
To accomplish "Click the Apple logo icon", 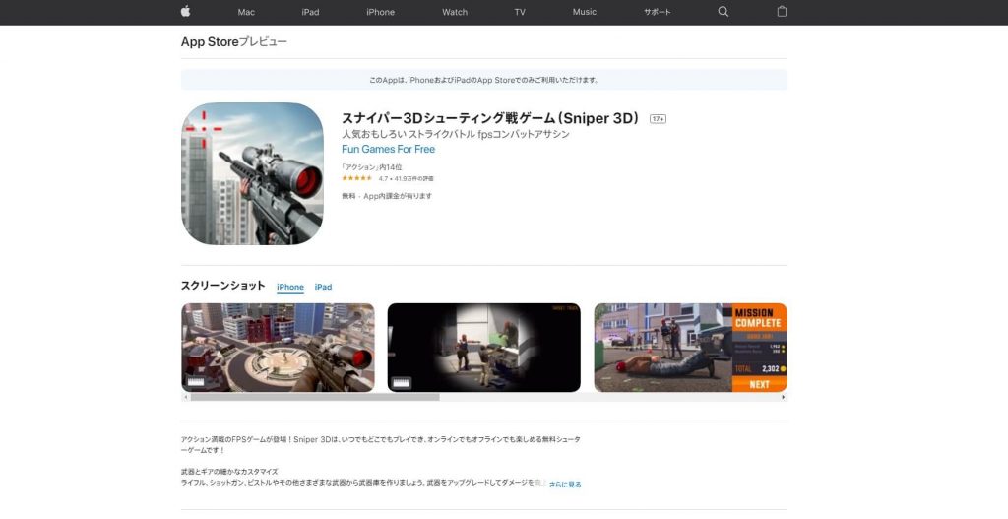I will (x=186, y=12).
